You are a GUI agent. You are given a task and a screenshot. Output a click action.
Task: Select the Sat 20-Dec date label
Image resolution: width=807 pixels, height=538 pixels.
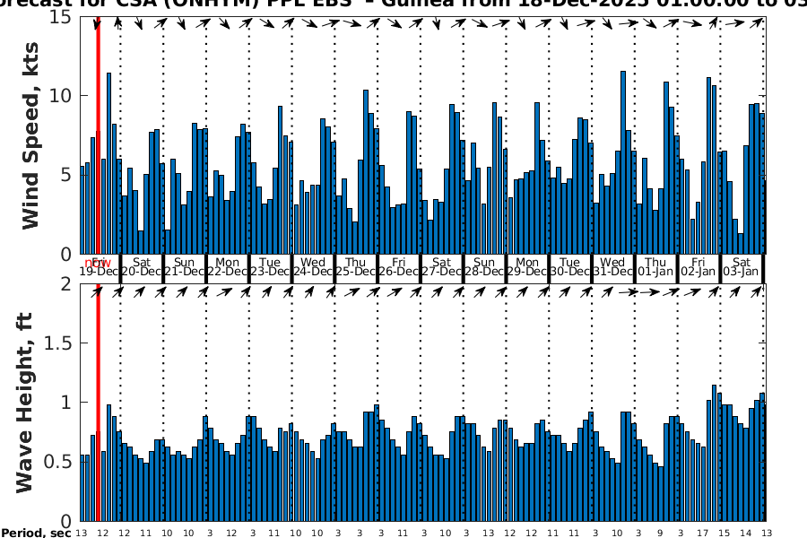(x=141, y=266)
